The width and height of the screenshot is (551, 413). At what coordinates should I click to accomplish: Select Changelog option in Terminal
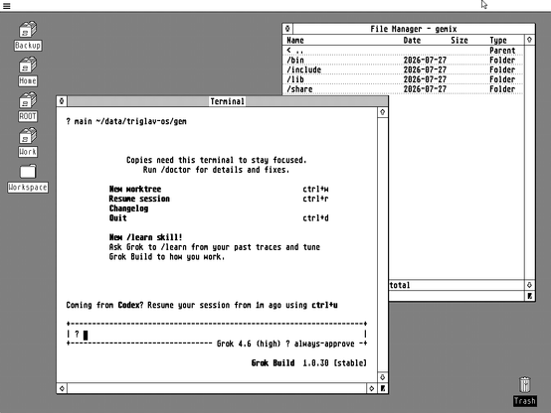(128, 208)
